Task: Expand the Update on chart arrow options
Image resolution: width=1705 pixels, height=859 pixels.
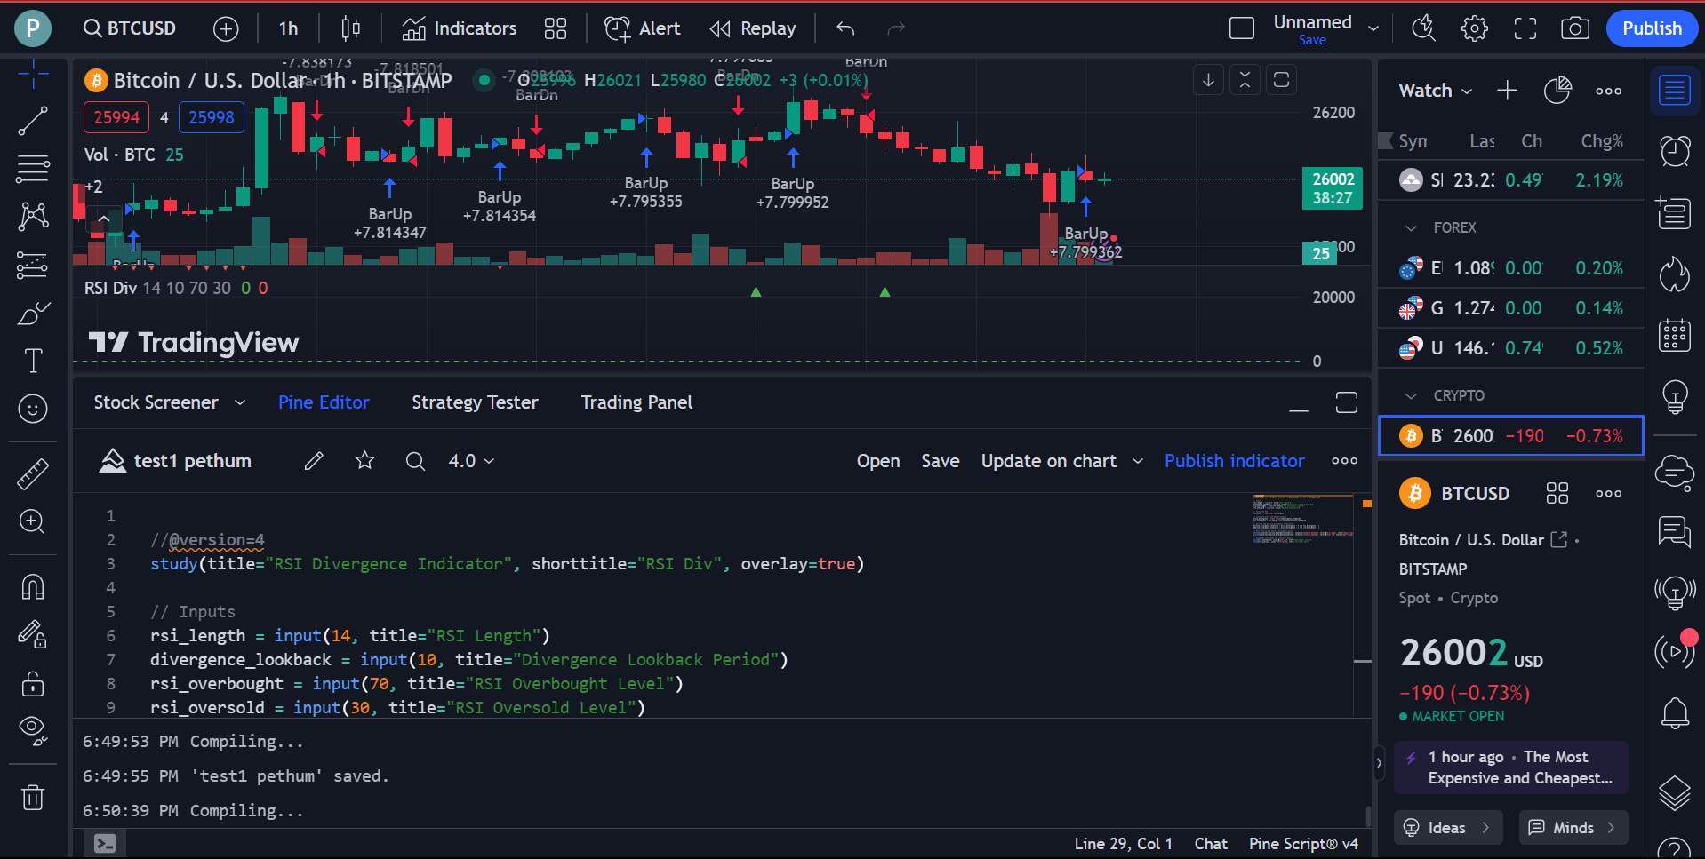Action: 1138,461
